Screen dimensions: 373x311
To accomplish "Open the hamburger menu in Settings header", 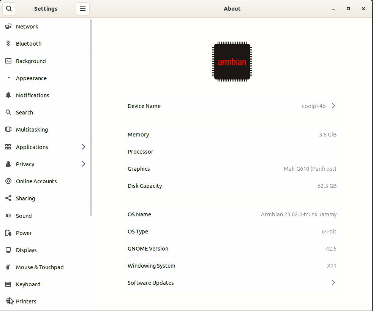I will pos(82,9).
